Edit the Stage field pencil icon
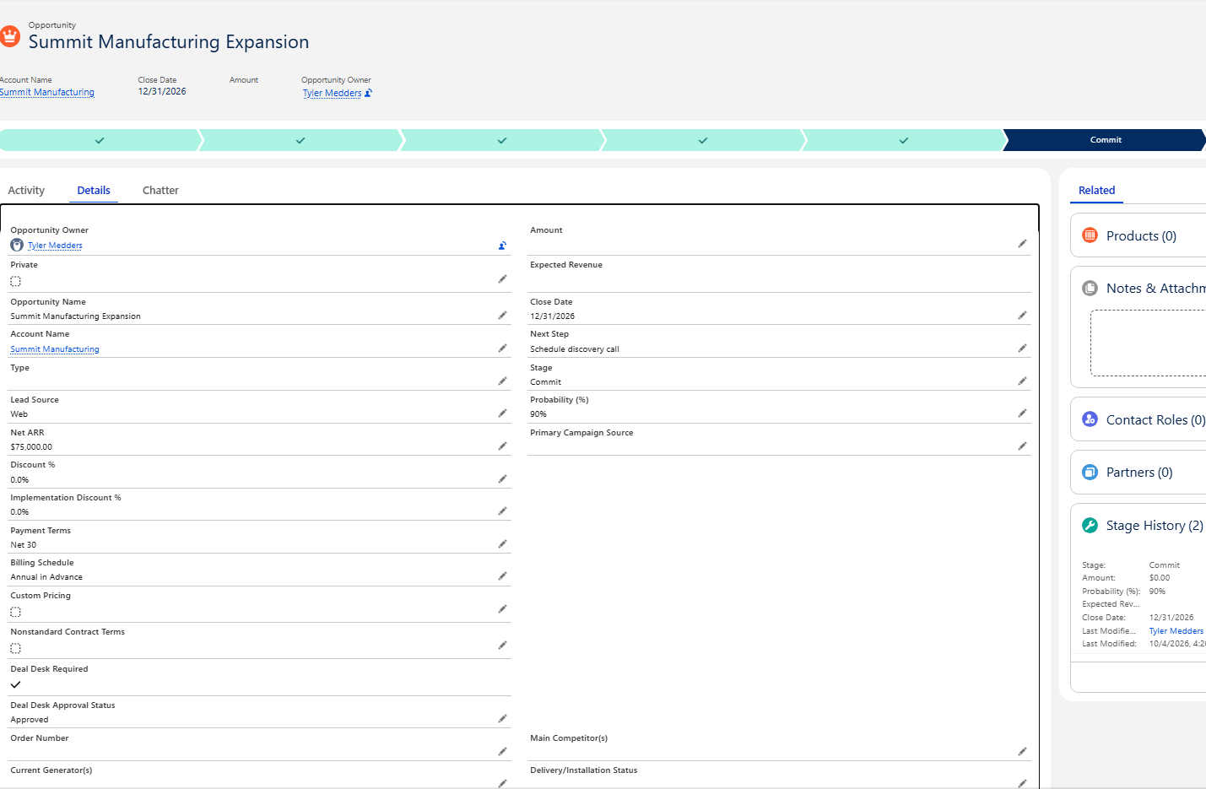 click(1022, 381)
